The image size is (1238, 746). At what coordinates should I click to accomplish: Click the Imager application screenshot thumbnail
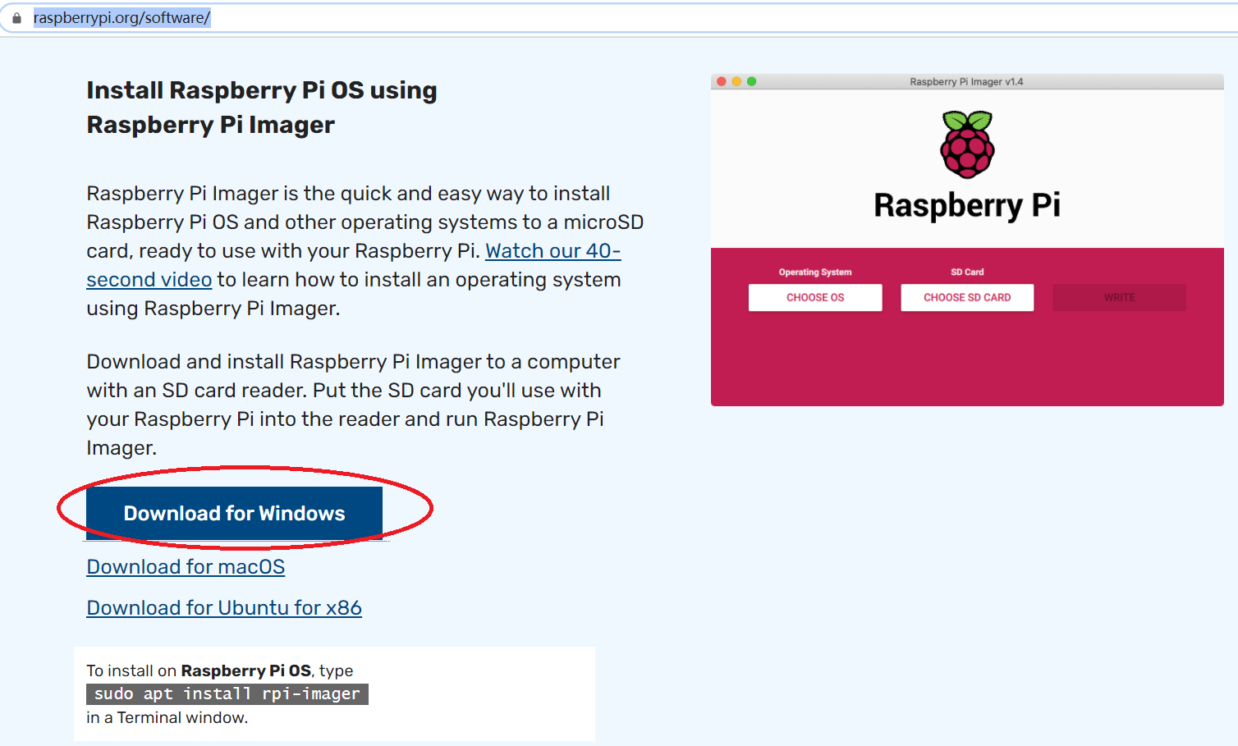point(966,238)
